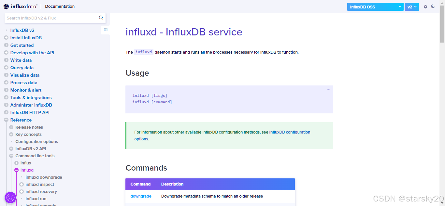Toggle dark mode with the moon icon
This screenshot has width=445, height=206.
433,6
